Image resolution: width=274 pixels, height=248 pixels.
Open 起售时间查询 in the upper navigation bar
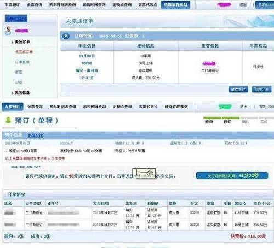[94, 4]
